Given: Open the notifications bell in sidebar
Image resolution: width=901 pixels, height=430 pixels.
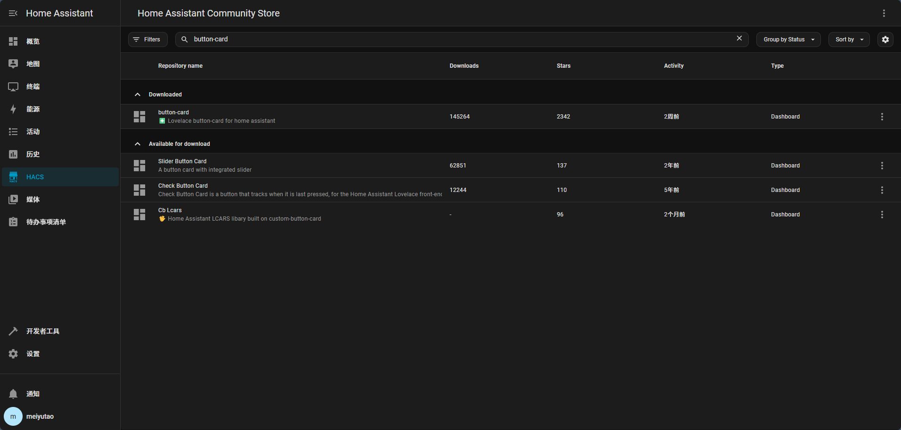Looking at the screenshot, I should [x=13, y=394].
